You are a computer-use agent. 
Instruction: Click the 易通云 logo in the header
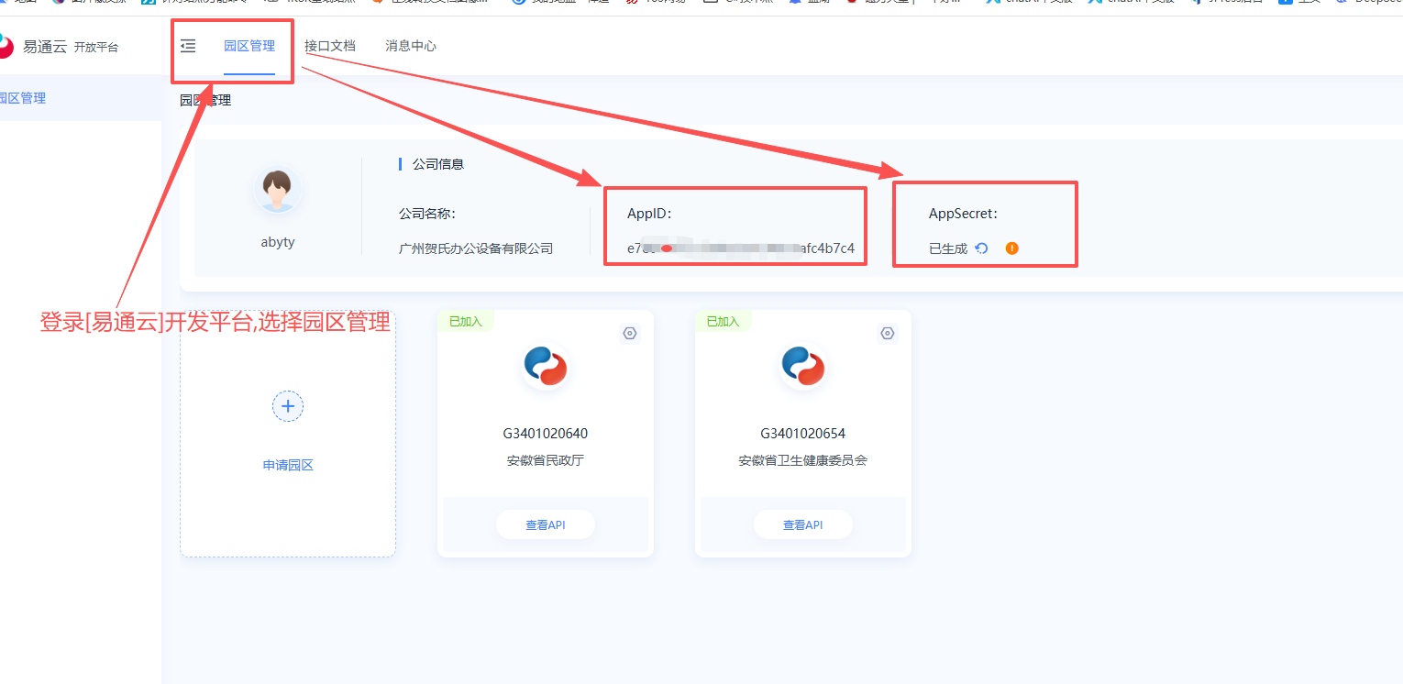(7, 46)
